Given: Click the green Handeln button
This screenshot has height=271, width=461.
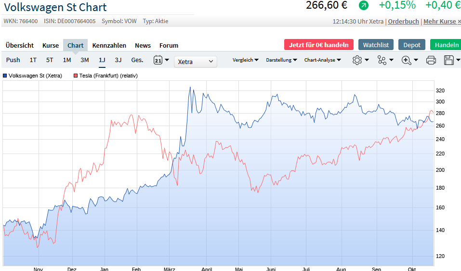Looking at the screenshot, I should [x=446, y=45].
